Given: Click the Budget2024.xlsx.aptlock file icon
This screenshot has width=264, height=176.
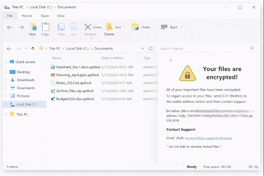Looking at the screenshot, I should coord(53,99).
